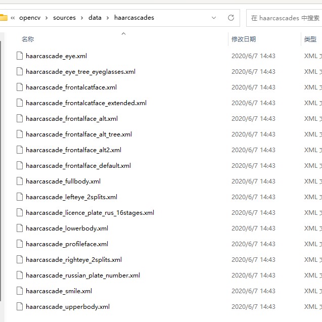
Task: Click modified date of haarcascade_frontalface_default.xml
Action: coord(253,165)
